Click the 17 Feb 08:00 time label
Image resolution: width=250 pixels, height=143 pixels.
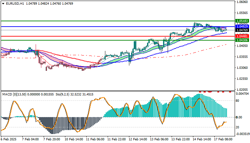223,139
